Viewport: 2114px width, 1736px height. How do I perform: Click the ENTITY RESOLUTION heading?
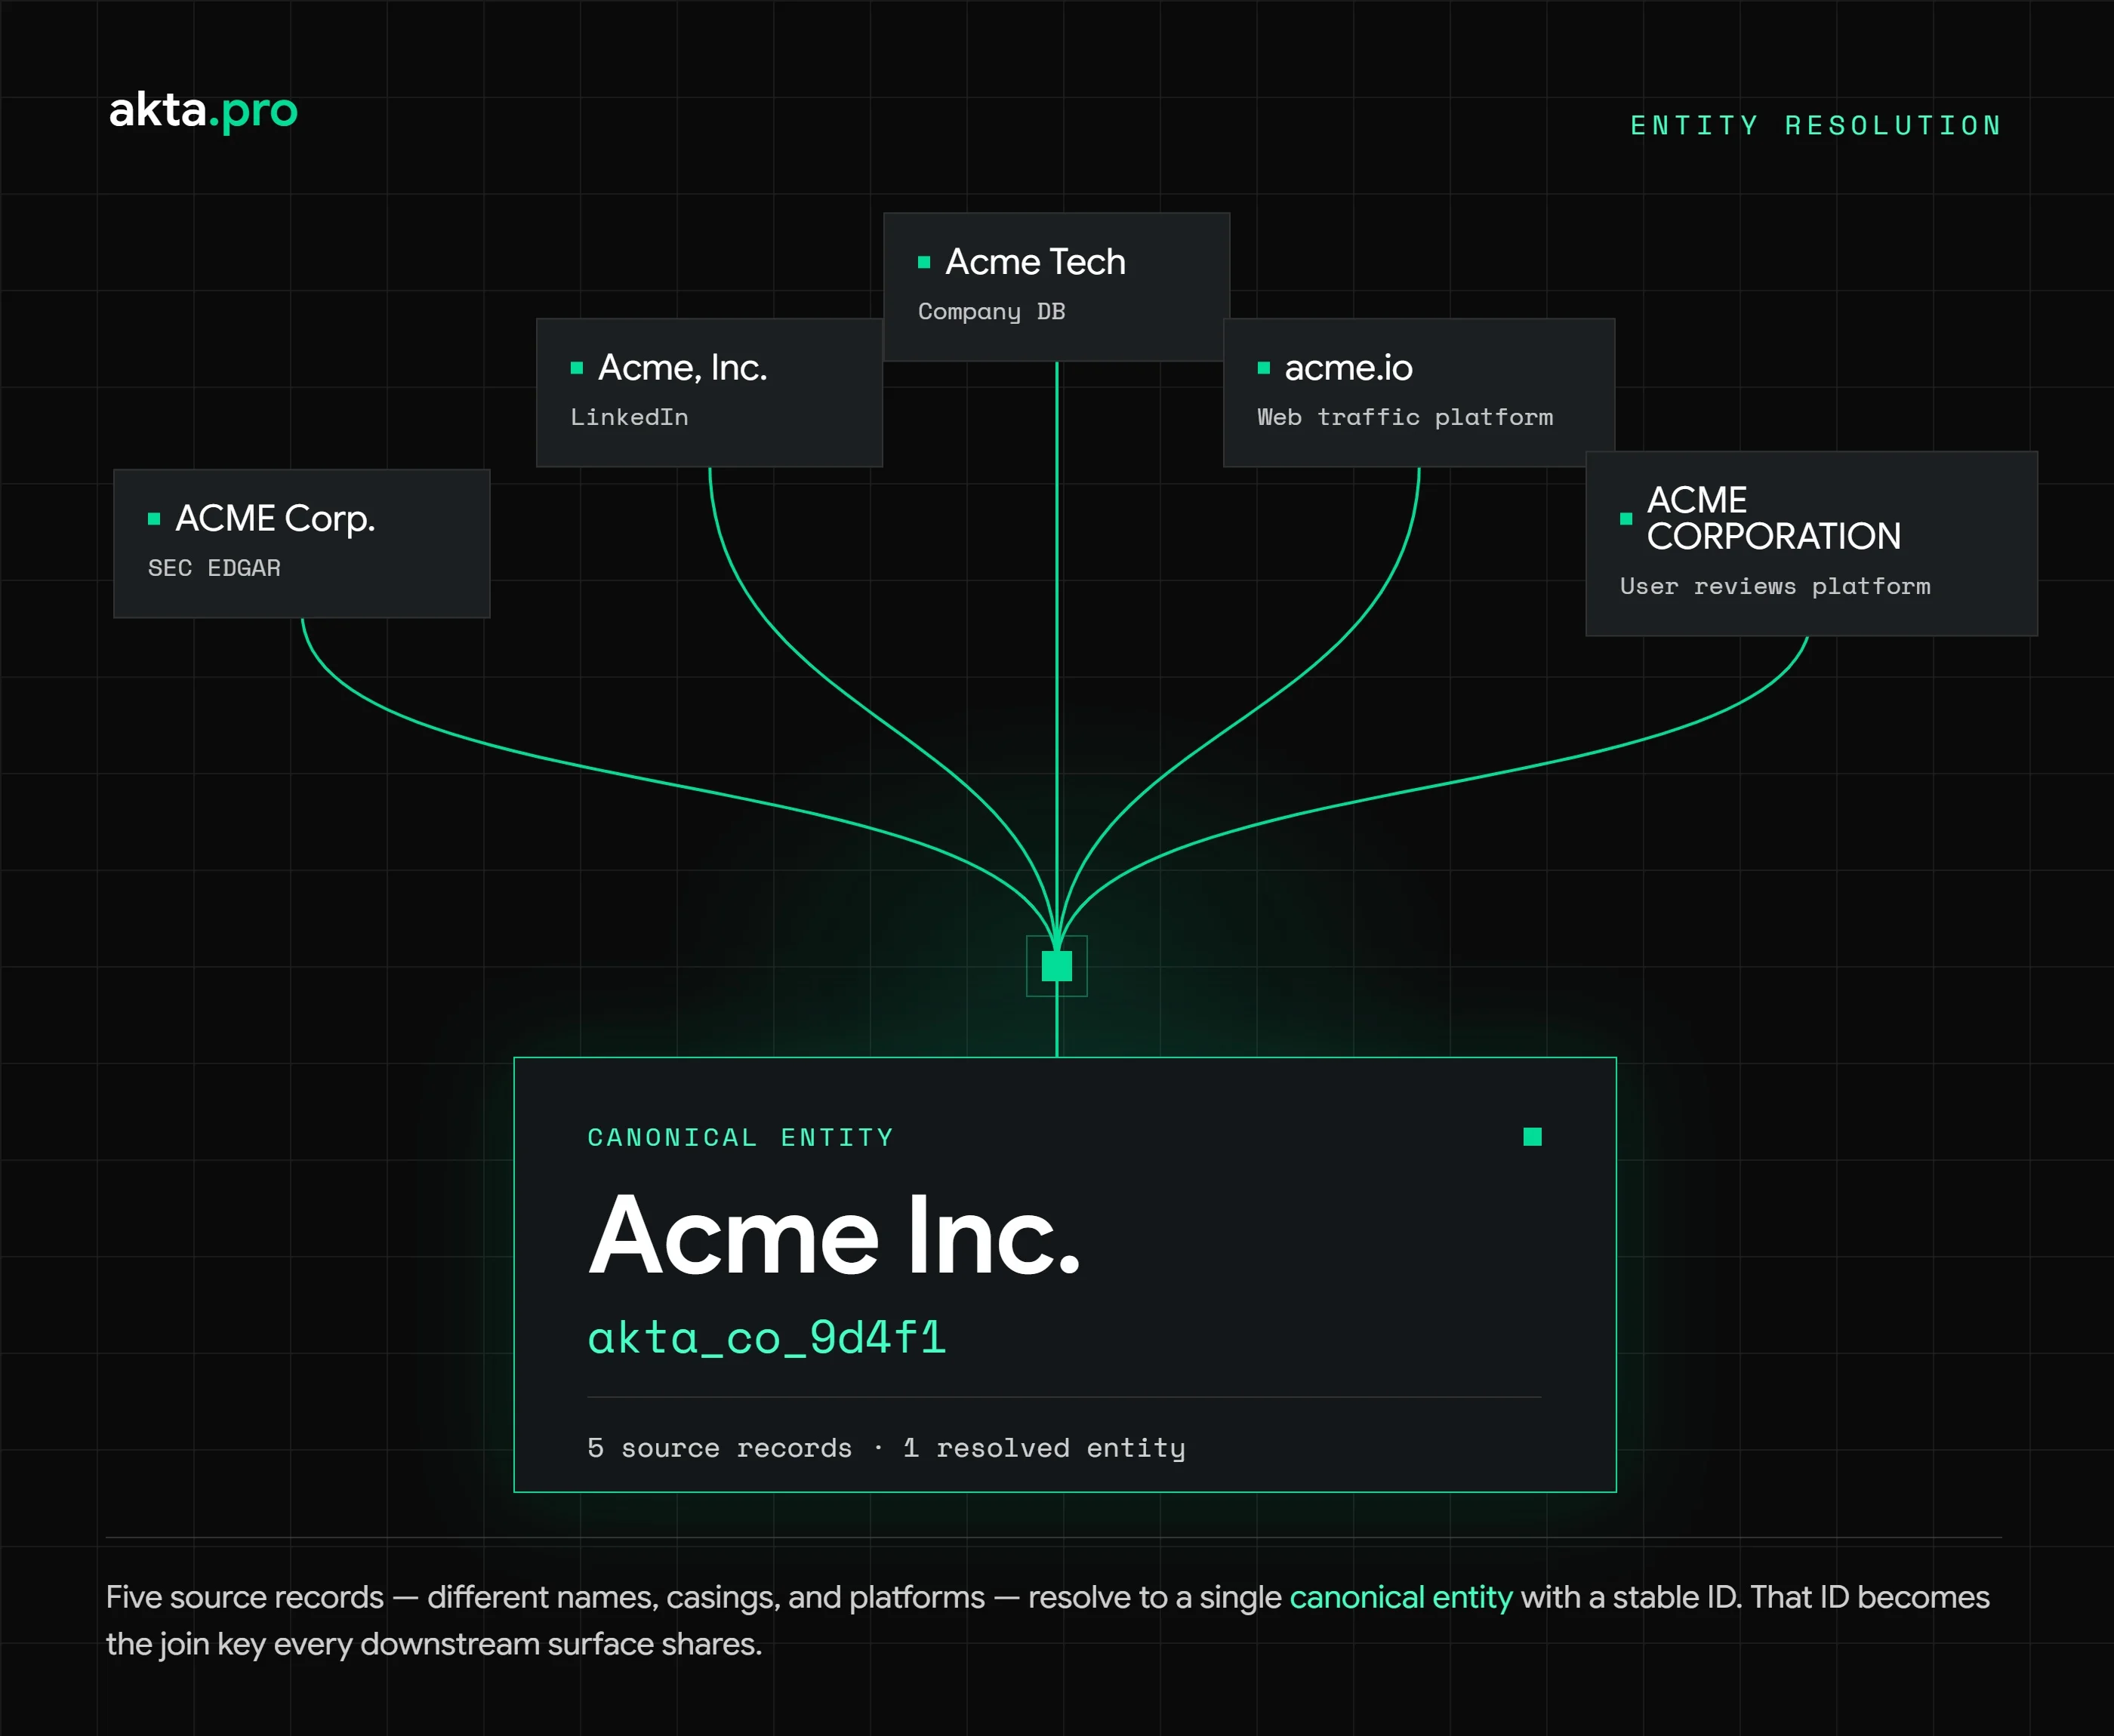1816,126
